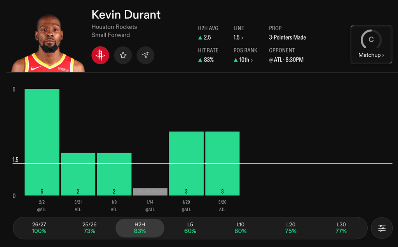
Task: Click the Kevin Durant name heading
Action: coord(126,15)
